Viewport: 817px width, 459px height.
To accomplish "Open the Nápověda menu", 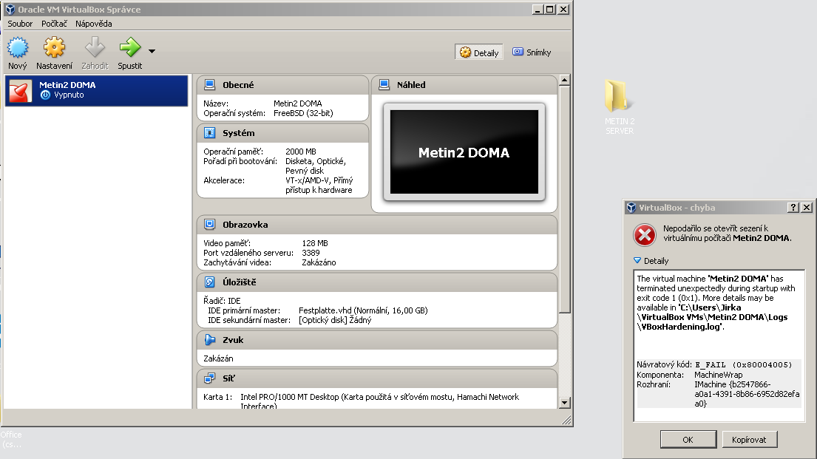I will pyautogui.click(x=93, y=24).
